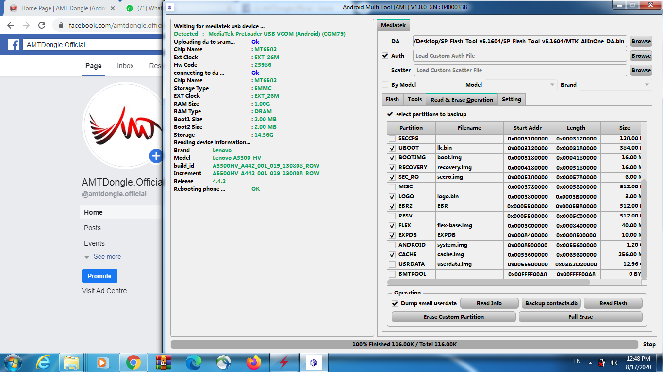Click Erase Custom Partition button

pos(453,317)
